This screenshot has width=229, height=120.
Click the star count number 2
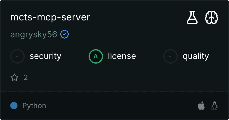26,78
